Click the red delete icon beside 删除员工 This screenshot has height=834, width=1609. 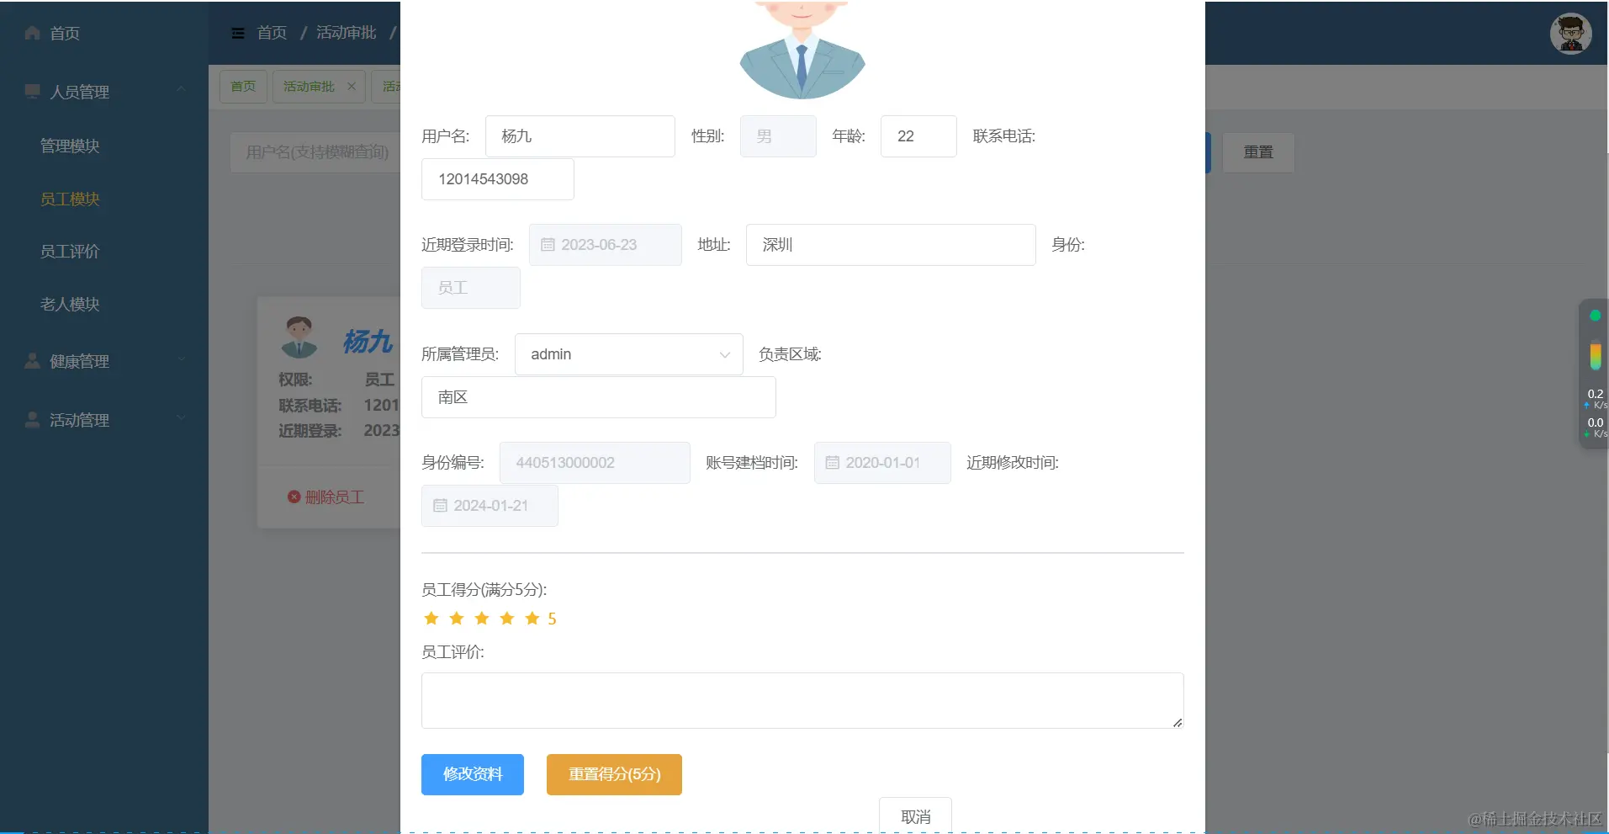pos(294,497)
